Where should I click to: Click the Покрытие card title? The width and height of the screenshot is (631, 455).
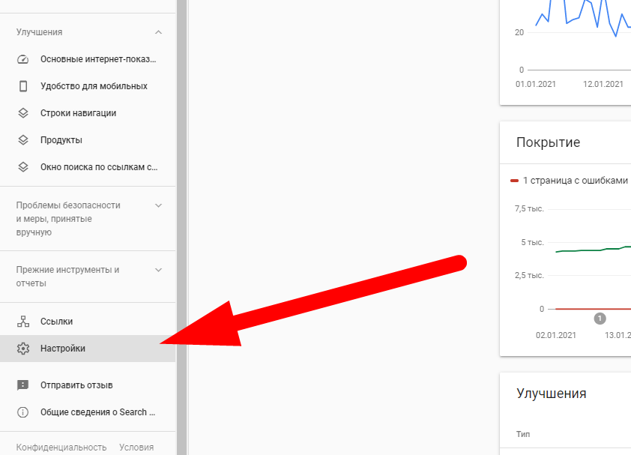tap(548, 142)
